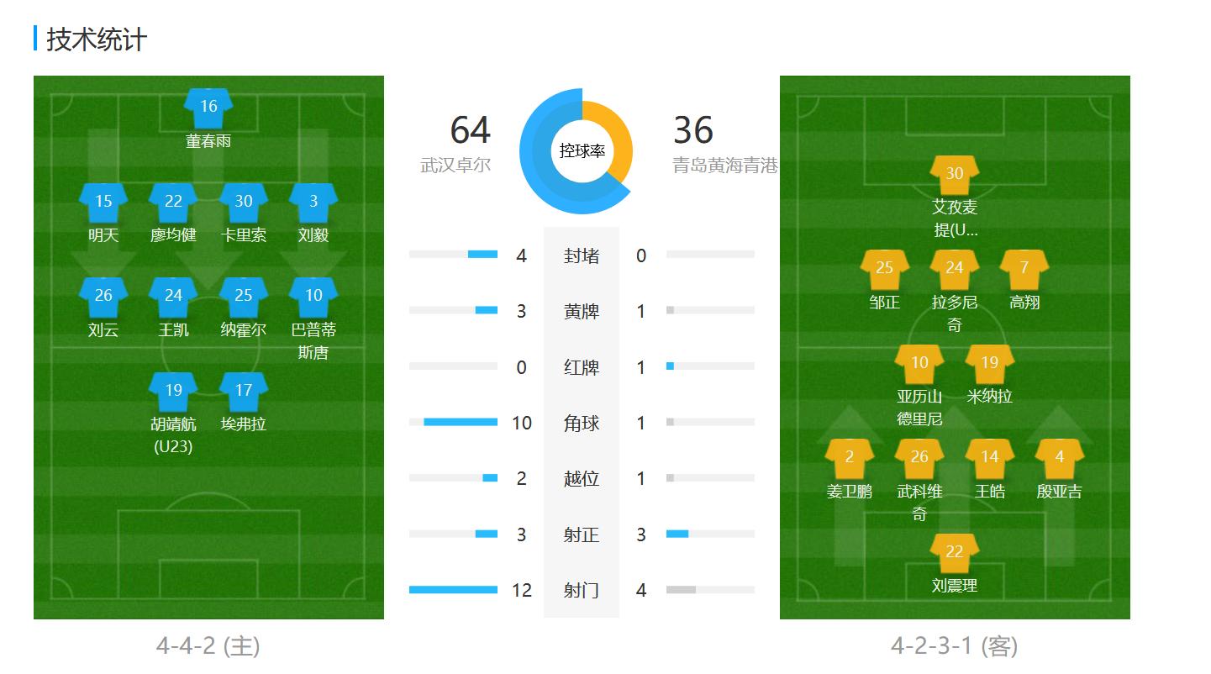1211x674 pixels.
Task: Click the 红牌 red card stat label
Action: coord(582,367)
